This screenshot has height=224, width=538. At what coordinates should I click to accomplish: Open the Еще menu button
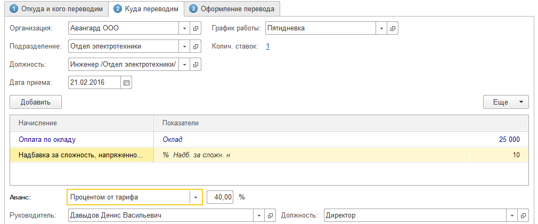pos(506,102)
